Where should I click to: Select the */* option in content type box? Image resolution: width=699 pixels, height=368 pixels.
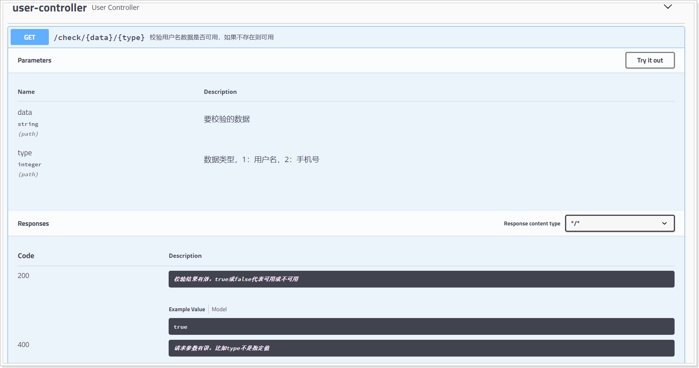pos(620,223)
